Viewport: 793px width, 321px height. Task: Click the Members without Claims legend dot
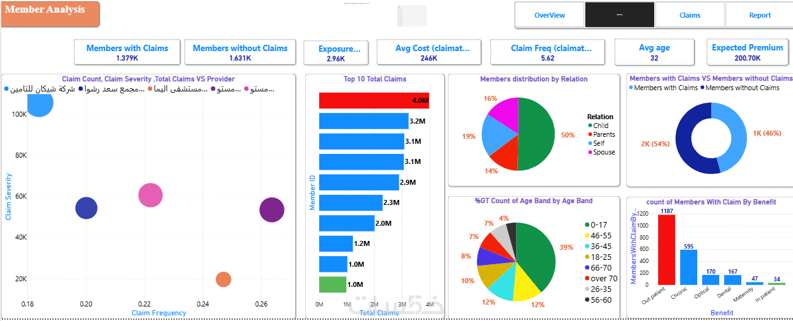pyautogui.click(x=701, y=88)
